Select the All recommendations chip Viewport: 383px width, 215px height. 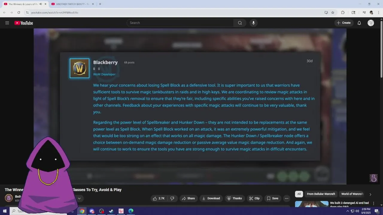[x=299, y=194]
